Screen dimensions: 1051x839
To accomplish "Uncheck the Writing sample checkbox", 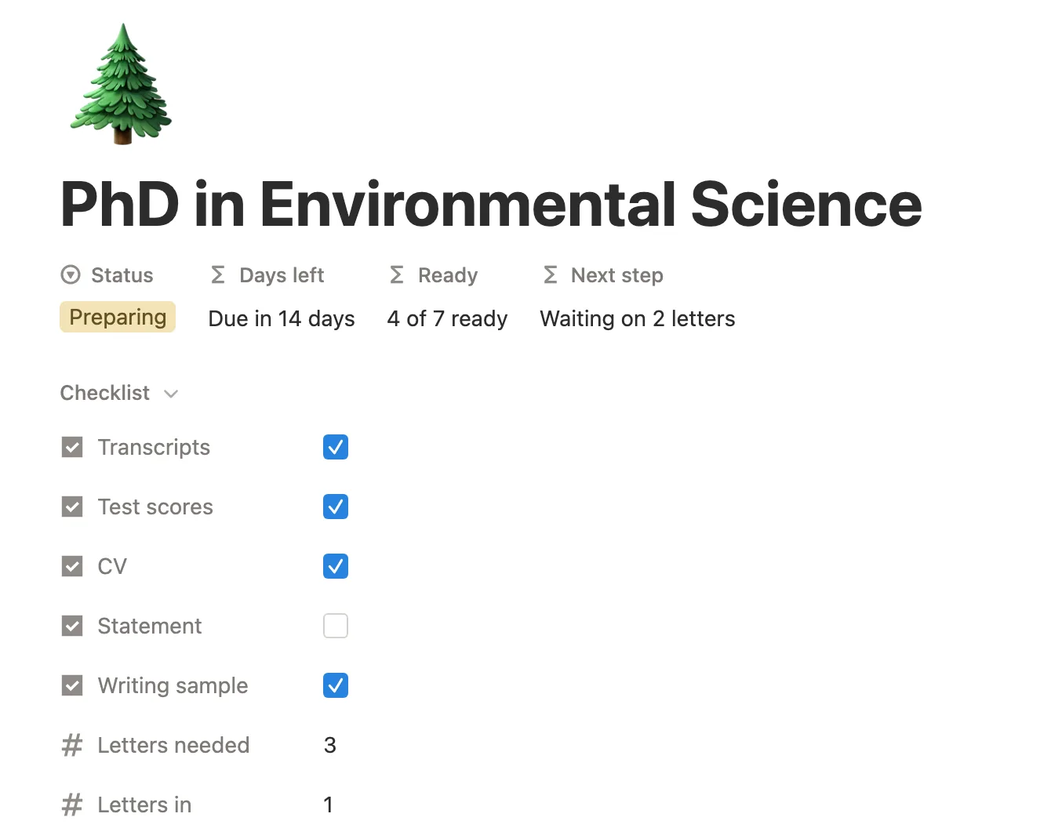I will point(336,685).
